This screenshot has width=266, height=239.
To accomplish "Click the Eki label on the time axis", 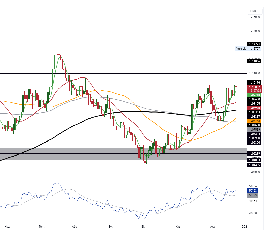I will click(x=143, y=226).
